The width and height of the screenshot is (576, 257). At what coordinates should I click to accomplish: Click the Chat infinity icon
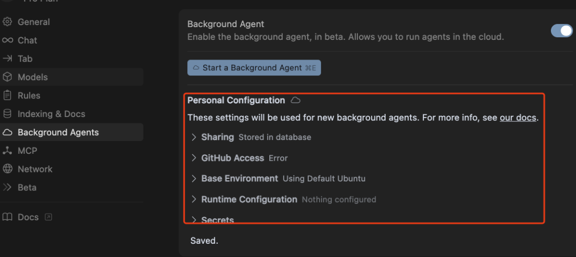(7, 40)
